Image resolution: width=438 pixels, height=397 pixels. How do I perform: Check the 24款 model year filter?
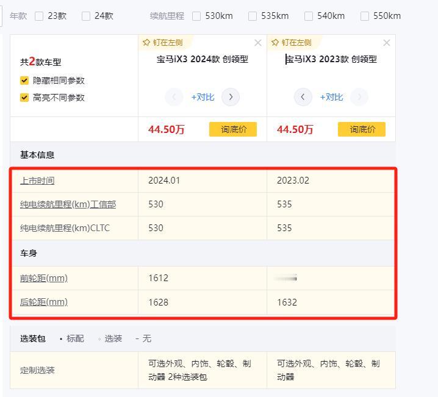coord(86,16)
